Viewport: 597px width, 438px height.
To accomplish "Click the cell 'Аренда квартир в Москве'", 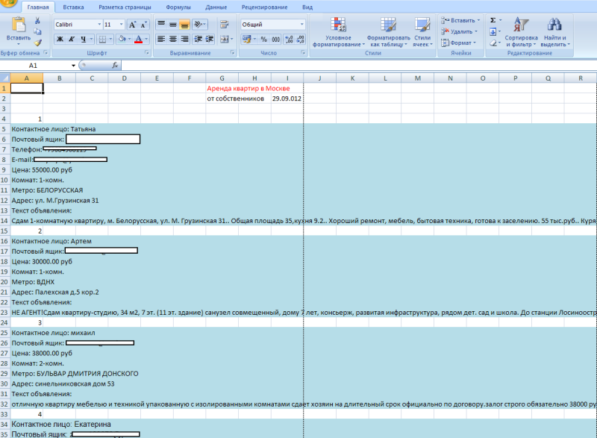I will pyautogui.click(x=249, y=88).
